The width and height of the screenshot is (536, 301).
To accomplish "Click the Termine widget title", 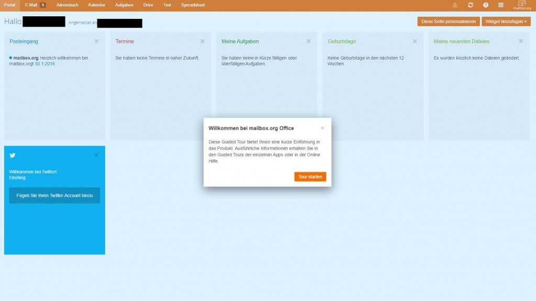I will (x=125, y=41).
